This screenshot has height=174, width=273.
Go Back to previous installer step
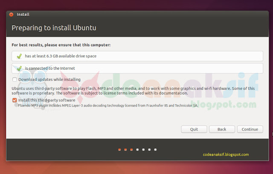[222, 129]
